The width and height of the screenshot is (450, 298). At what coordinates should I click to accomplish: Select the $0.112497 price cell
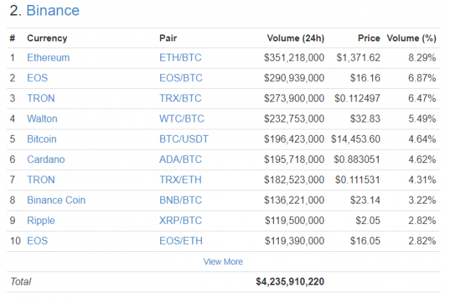pos(357,99)
